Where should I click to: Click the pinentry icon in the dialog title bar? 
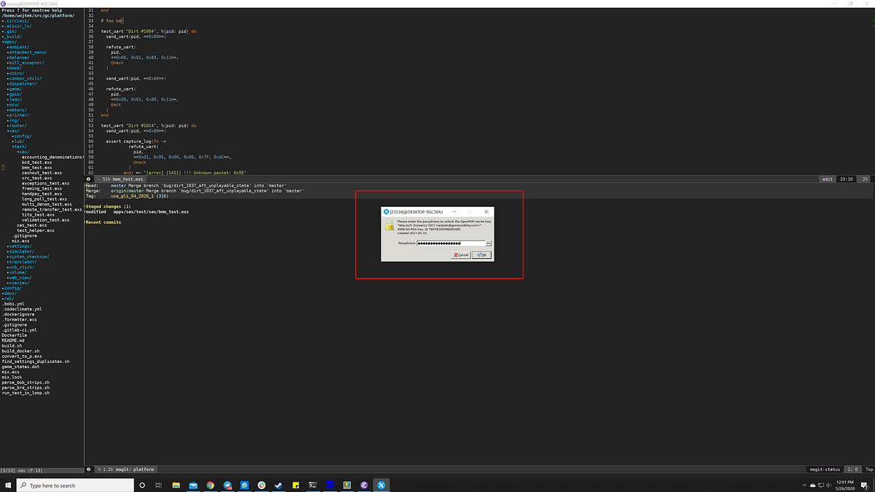pos(386,211)
